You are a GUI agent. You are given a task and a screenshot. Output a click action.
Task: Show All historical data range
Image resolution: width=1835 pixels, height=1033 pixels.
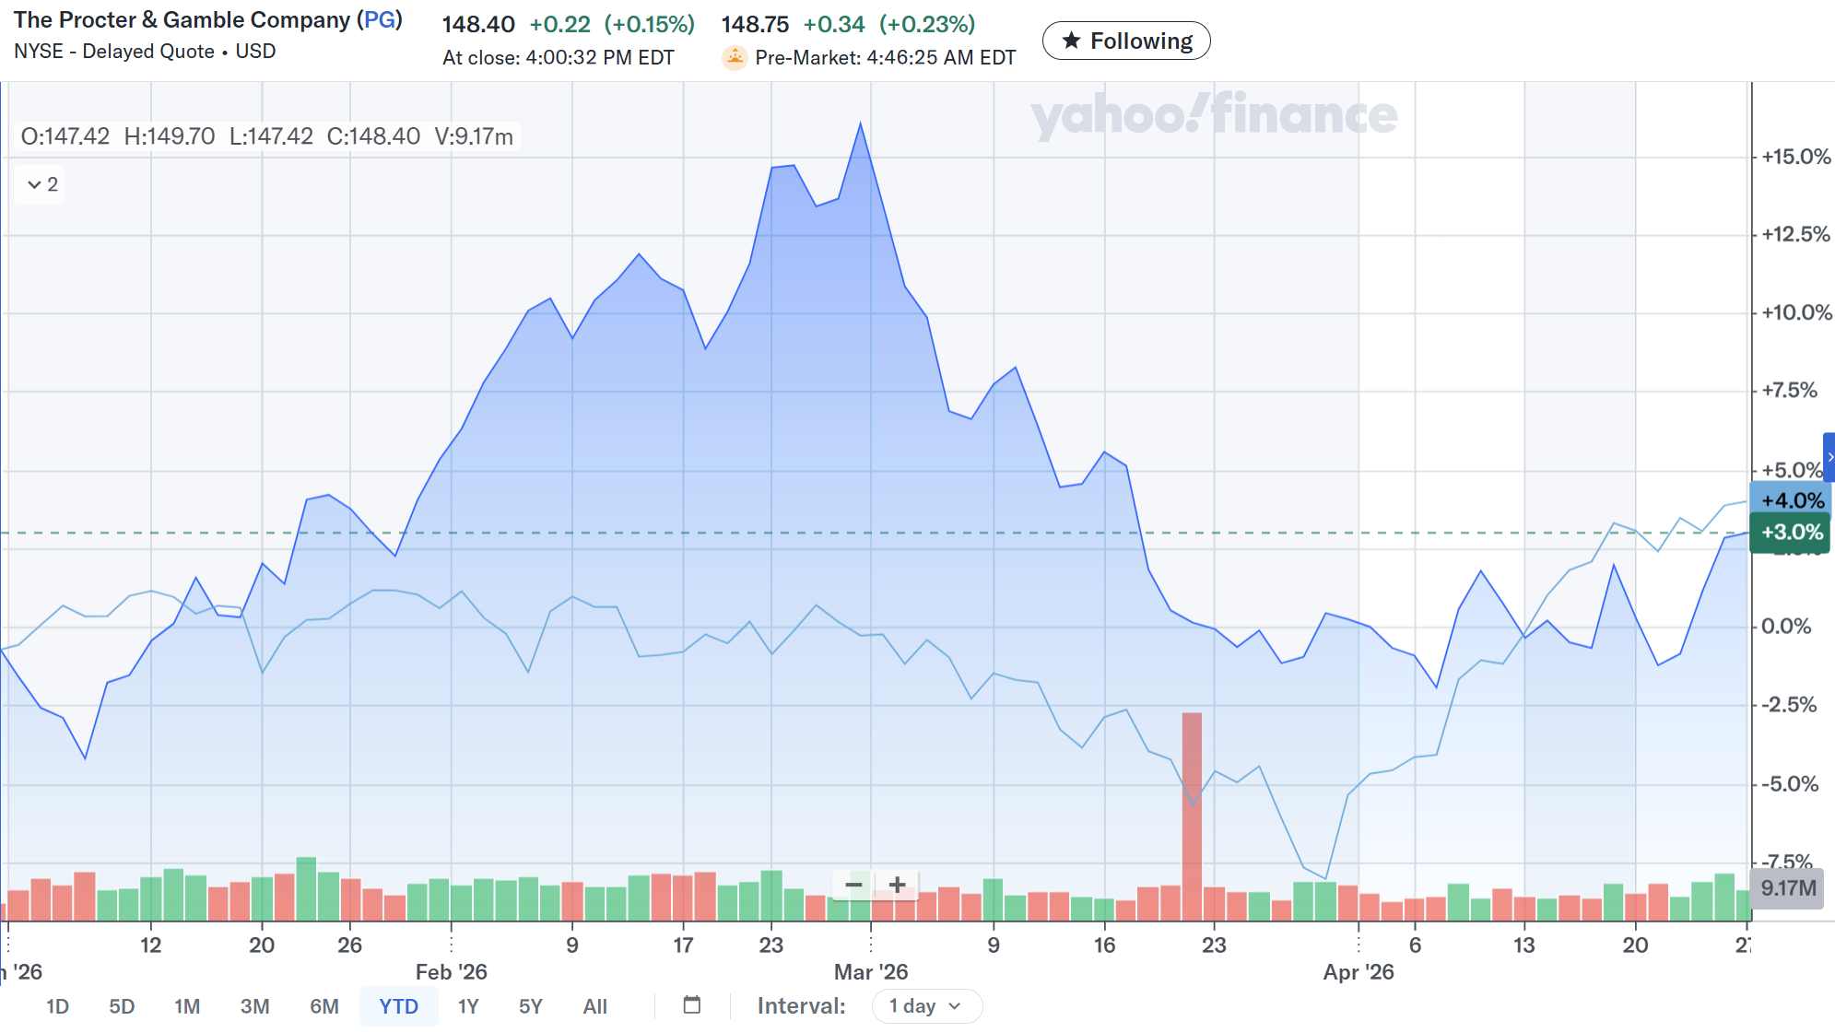point(594,1006)
